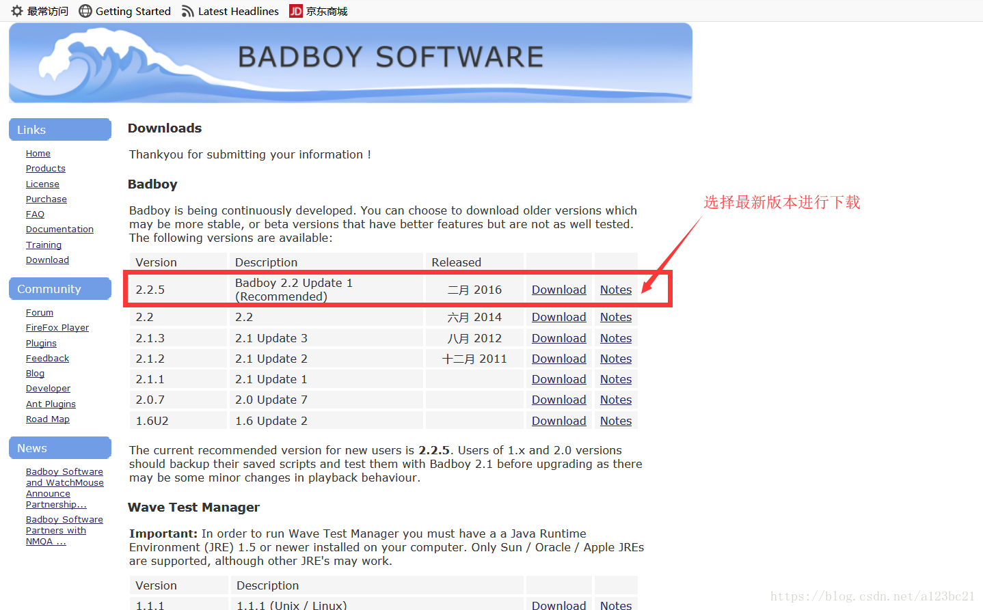The image size is (983, 610).
Task: Download Badboy version 2.1.1
Action: point(558,379)
